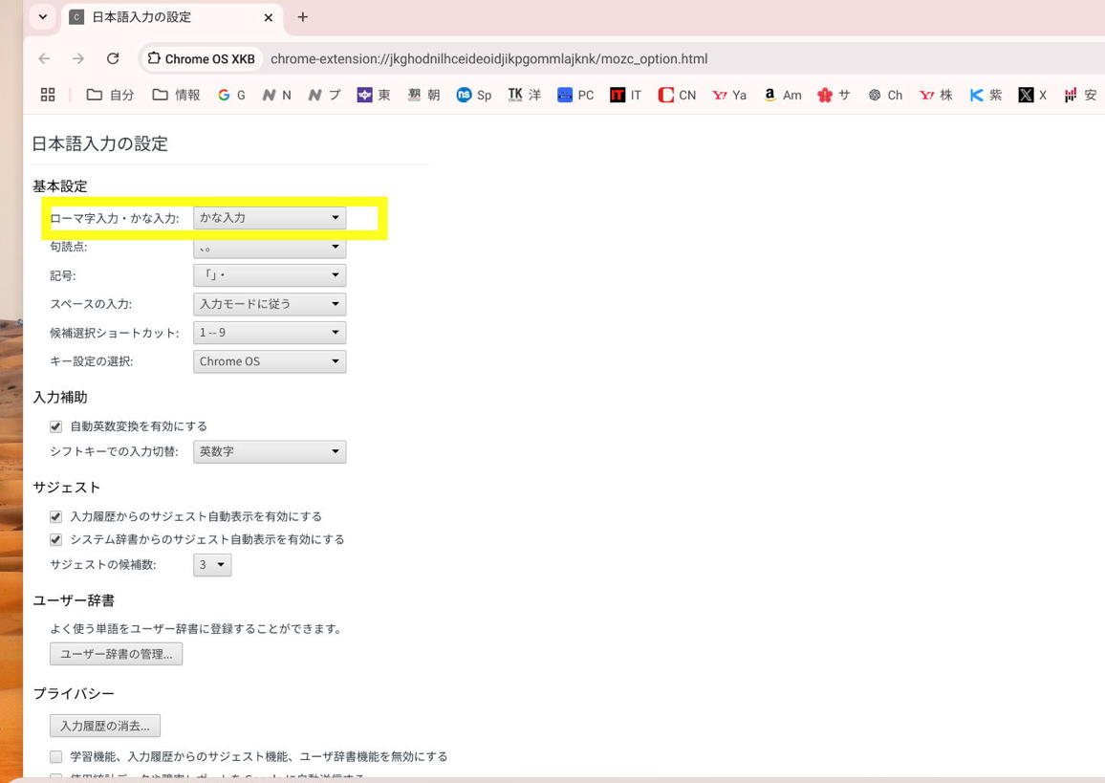
Task: Open the スペースの入力 dropdown
Action: (x=270, y=304)
